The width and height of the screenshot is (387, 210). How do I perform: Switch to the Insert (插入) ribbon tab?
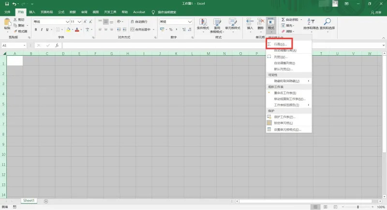tap(32, 12)
